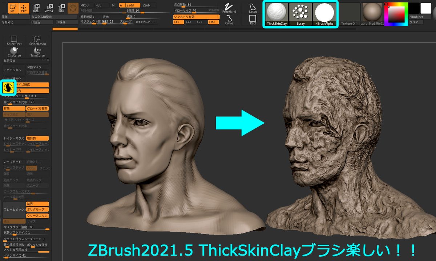Switch to Scale (スケール) mode

[x=49, y=8]
